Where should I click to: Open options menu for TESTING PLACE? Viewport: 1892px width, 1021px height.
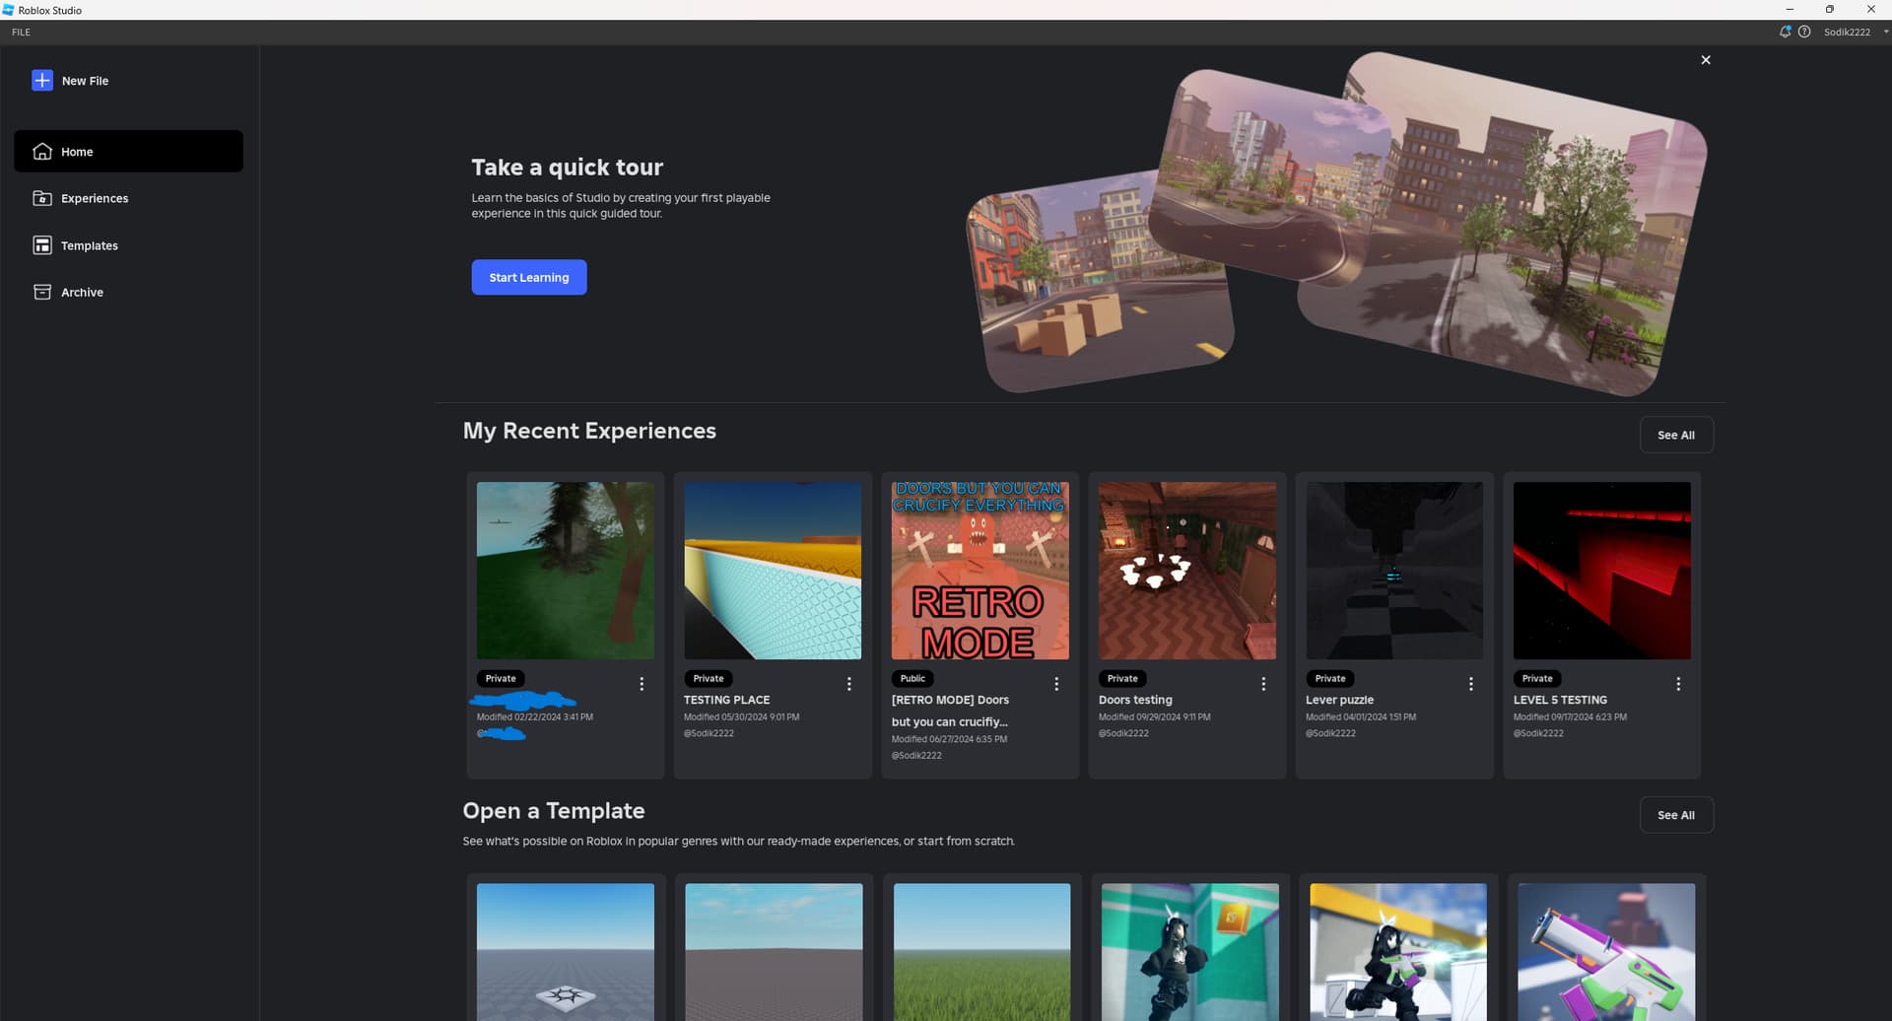849,684
